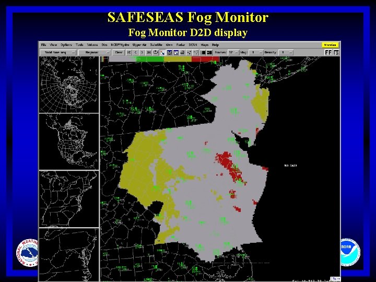Open the Volume menu
This screenshot has width=376, height=282.
tap(92, 45)
